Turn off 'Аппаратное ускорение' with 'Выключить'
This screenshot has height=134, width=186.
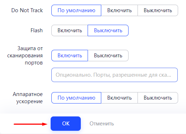click(158, 98)
